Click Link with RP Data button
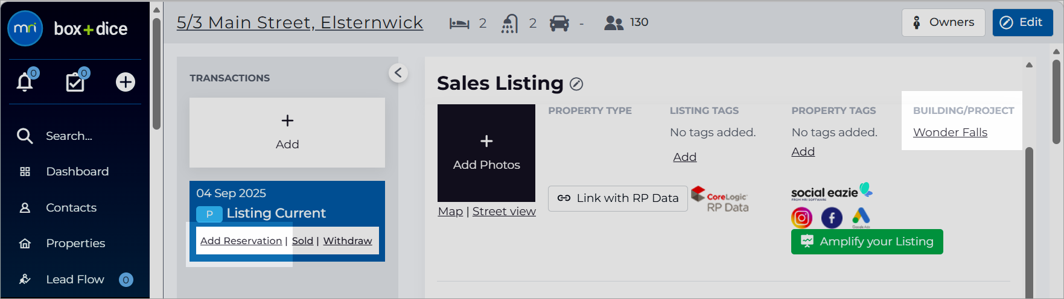 [618, 198]
